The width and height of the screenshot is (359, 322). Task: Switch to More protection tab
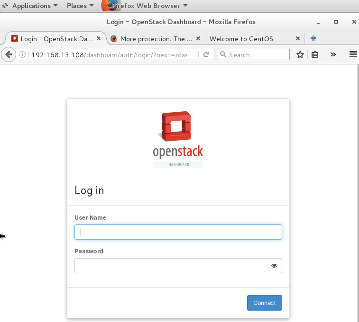[156, 39]
